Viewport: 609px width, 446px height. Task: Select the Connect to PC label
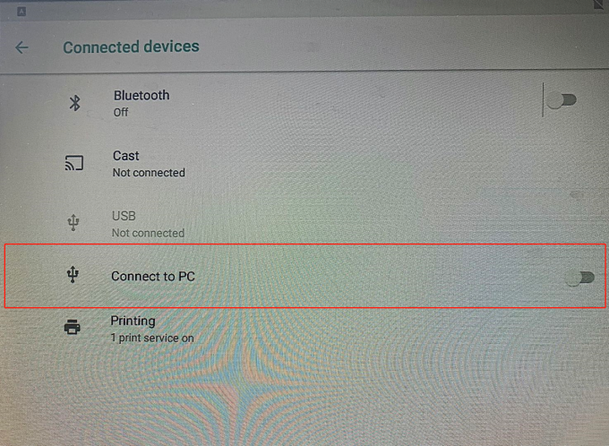click(x=153, y=276)
